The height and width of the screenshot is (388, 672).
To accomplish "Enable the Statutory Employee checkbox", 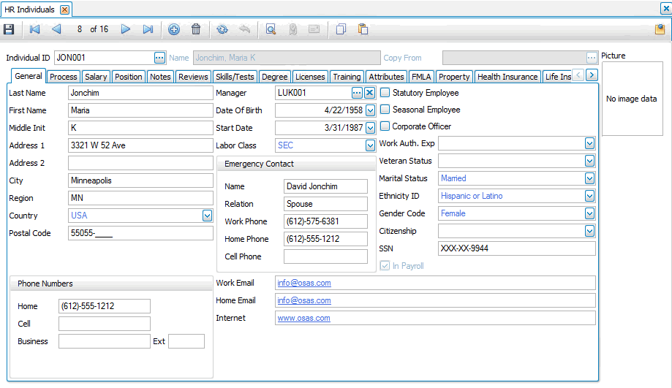I will pos(385,93).
